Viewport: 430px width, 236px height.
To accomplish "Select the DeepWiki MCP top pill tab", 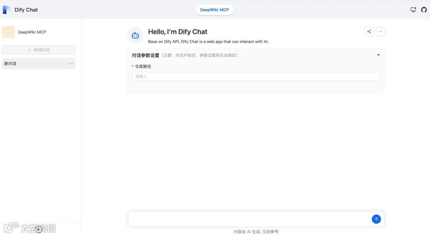I will coord(215,10).
